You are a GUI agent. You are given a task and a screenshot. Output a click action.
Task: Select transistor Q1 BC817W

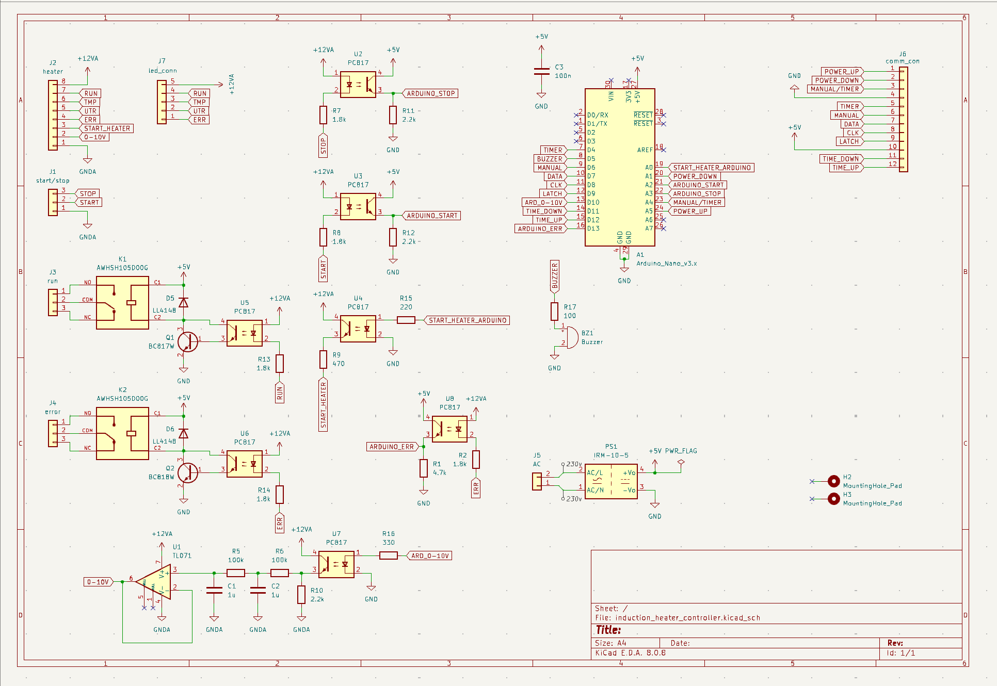coord(187,342)
